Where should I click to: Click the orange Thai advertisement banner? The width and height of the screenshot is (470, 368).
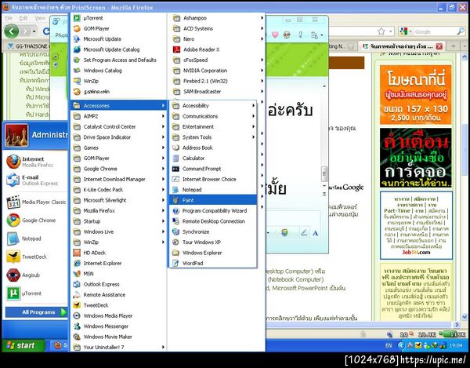415,95
